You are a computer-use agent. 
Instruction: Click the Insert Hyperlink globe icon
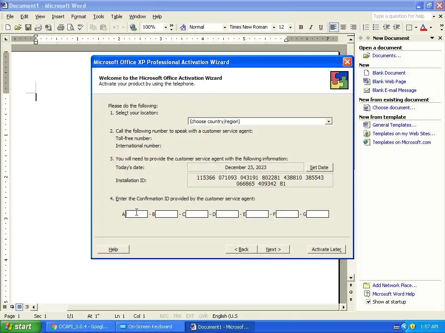pyautogui.click(x=133, y=27)
